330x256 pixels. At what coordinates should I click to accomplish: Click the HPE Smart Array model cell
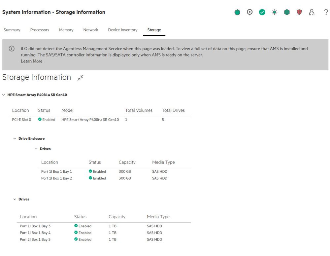pos(90,120)
